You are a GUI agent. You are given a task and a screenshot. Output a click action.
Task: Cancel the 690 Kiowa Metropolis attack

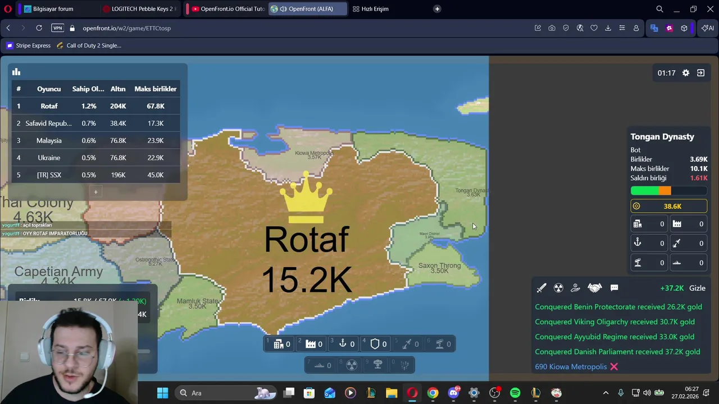(x=614, y=367)
